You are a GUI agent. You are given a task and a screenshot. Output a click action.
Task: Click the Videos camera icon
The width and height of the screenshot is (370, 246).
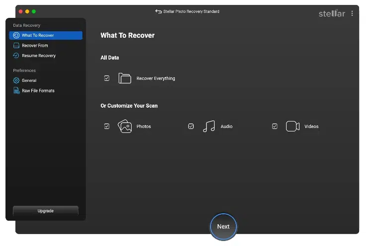(293, 126)
